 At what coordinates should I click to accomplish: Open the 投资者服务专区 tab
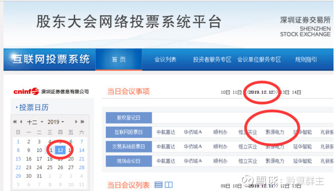212,59
